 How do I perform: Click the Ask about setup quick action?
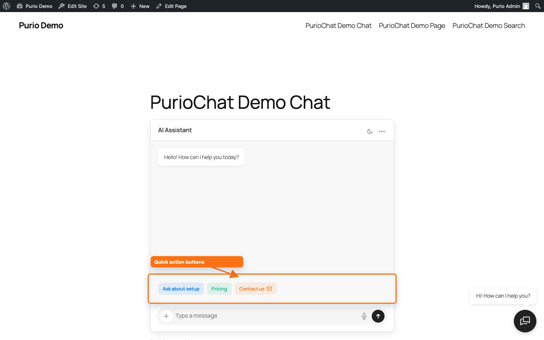click(181, 289)
